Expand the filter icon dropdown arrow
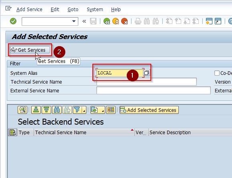 [x=84, y=110]
